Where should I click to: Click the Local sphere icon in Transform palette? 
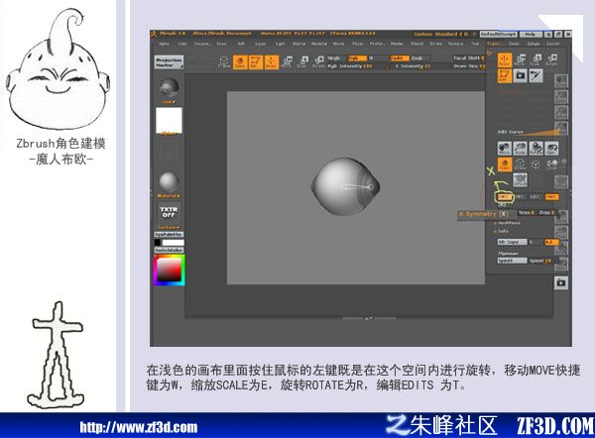[x=551, y=164]
